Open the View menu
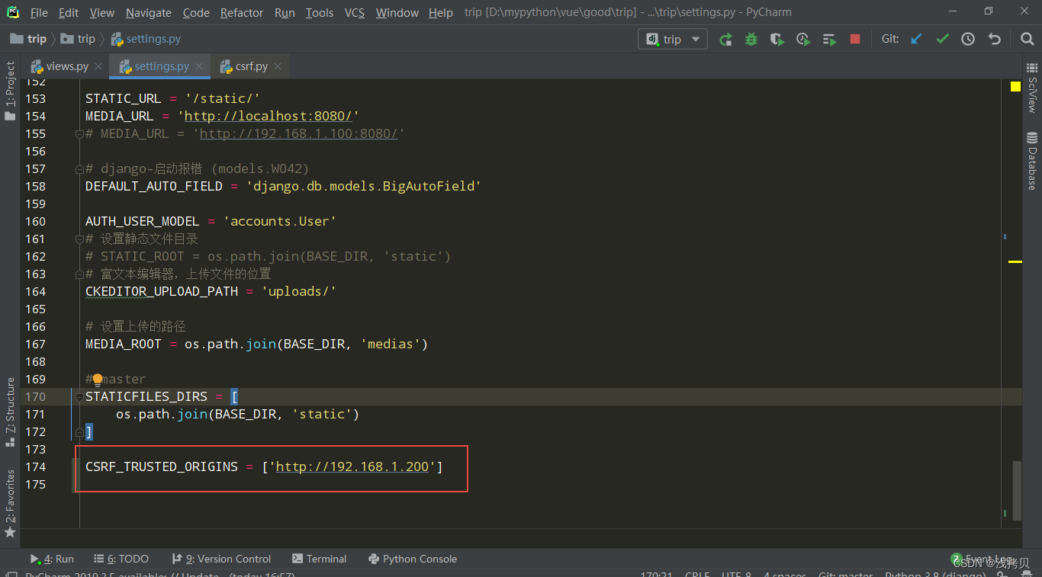This screenshot has height=577, width=1042. (101, 13)
